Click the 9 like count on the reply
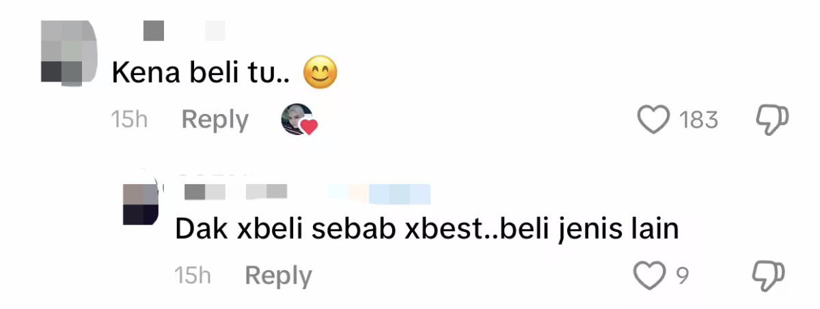This screenshot has width=820, height=309. coord(682,276)
